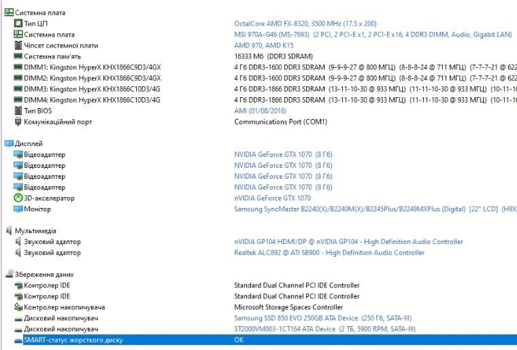This screenshot has height=350, width=517.
Task: Click the 16333 МБ (DDR3 SDRAM) value
Action: 273,56
